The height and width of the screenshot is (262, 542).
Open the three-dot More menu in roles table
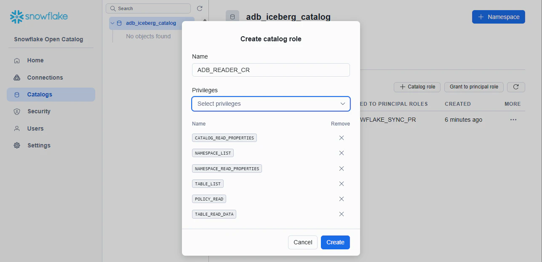pyautogui.click(x=513, y=120)
